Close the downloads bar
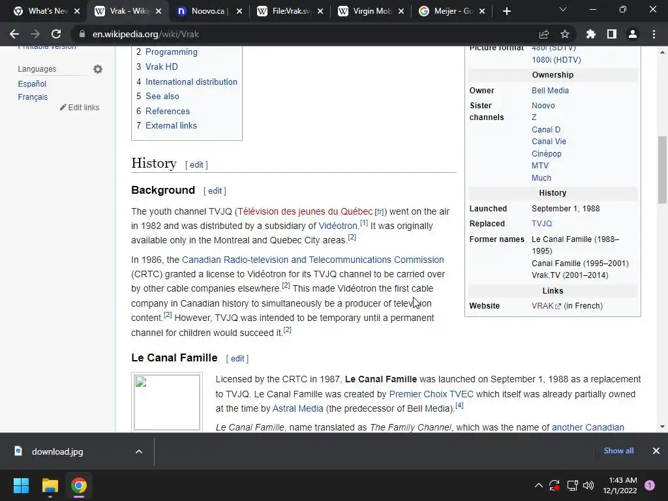The image size is (668, 501). point(656,451)
